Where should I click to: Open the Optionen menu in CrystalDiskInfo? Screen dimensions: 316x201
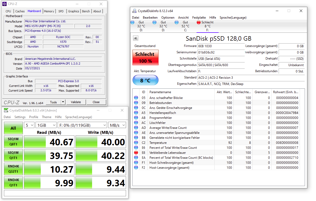tap(168, 18)
